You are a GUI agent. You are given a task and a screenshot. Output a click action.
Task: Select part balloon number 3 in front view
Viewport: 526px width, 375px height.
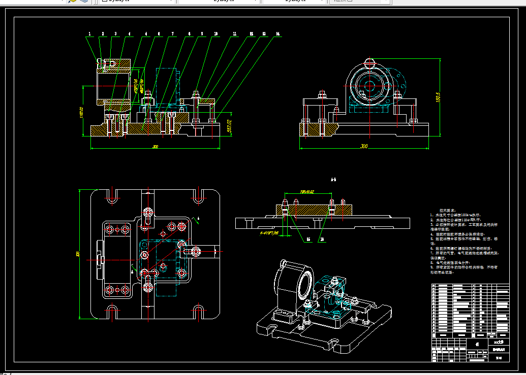pos(116,34)
